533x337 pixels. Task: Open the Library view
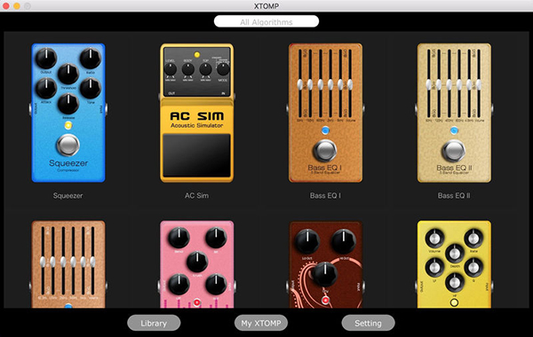[x=154, y=323]
